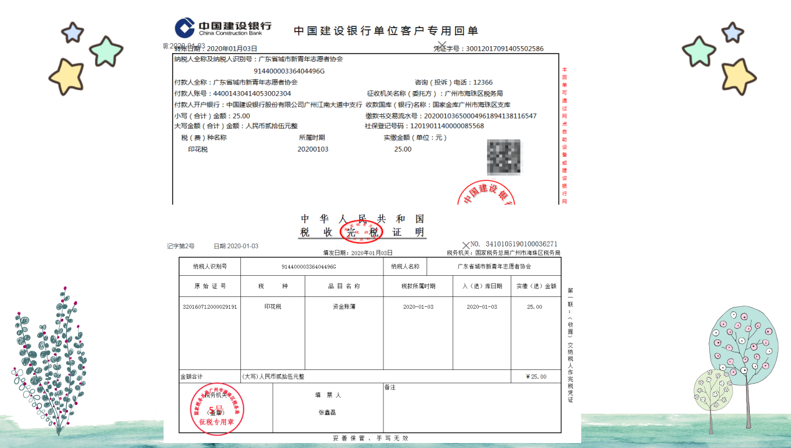This screenshot has width=791, height=448.
Task: Click 2020-01-03 under 入（退）库日期
Action: coord(482,307)
